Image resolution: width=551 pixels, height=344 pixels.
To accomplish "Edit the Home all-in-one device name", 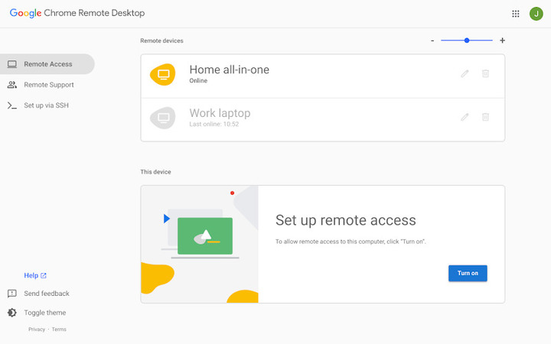I will [x=465, y=73].
